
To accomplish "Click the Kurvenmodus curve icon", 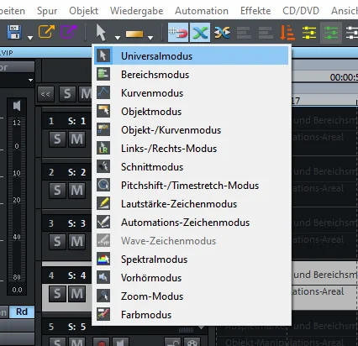I will tap(103, 92).
